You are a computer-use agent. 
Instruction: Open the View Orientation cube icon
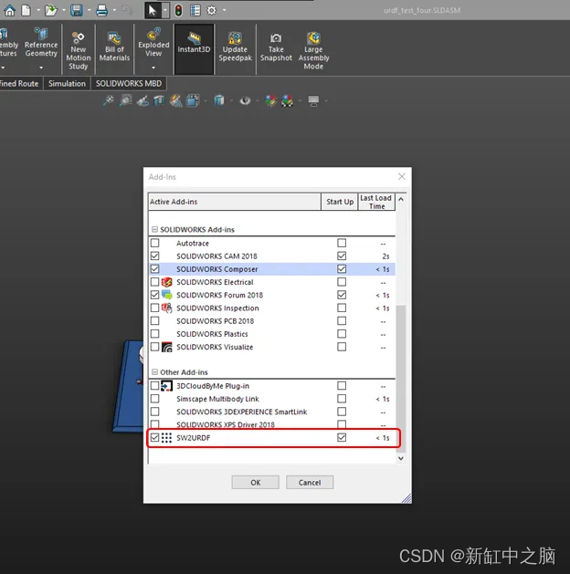[193, 100]
